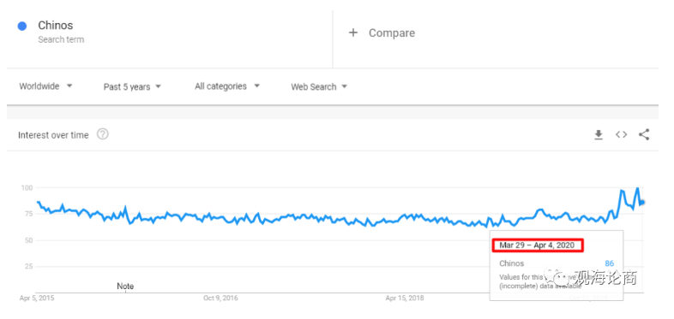Download the interest over time data
Screen dimensions: 674x319
(x=599, y=135)
